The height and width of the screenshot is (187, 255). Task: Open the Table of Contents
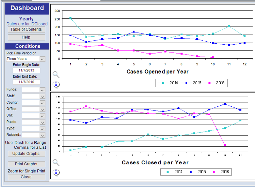[x=27, y=29]
